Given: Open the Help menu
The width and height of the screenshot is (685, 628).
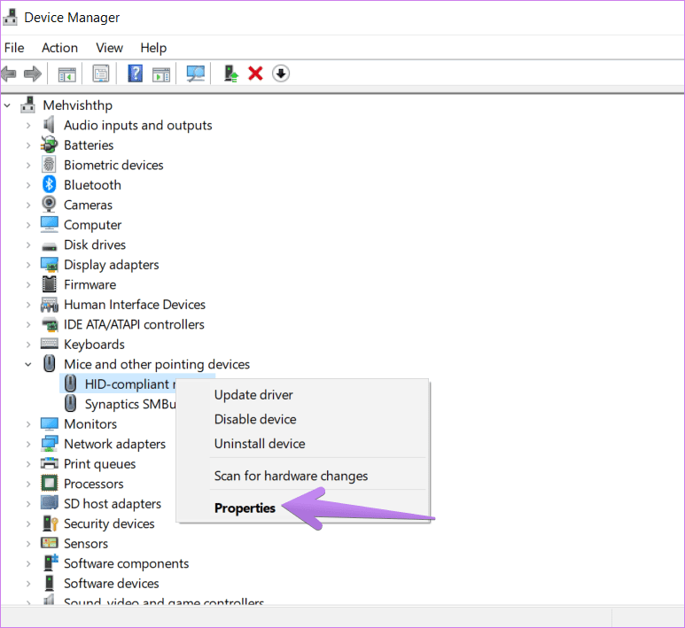Looking at the screenshot, I should click(x=153, y=48).
